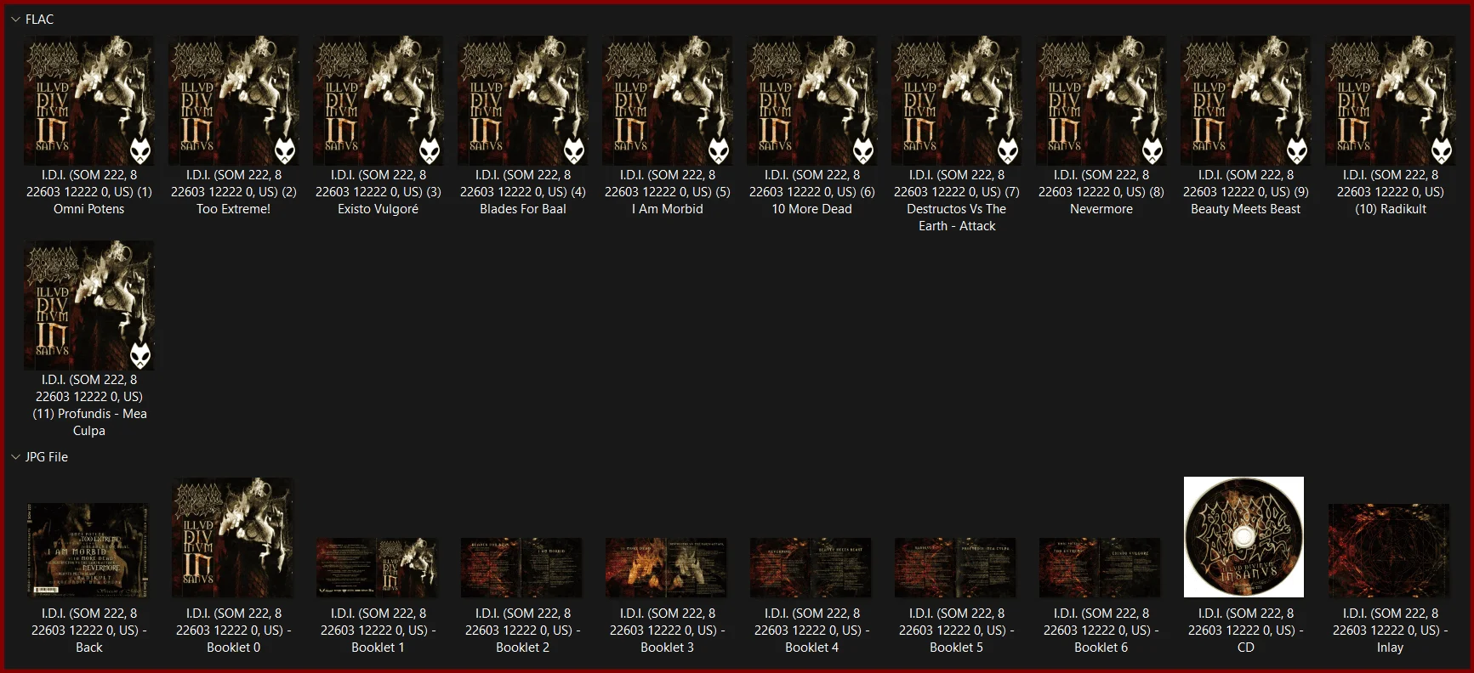Screen dimensions: 1474x673
Task: Open the CD disc image thumbnail
Action: coord(1244,537)
